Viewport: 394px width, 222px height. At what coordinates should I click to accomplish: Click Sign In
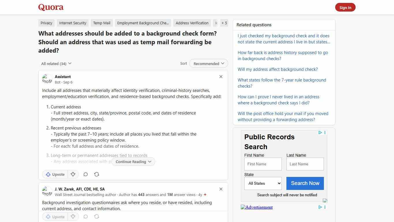[x=345, y=8]
